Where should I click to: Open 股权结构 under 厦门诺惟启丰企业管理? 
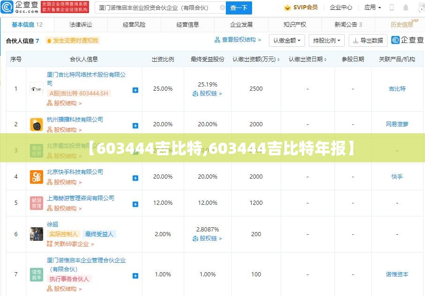click(x=64, y=289)
